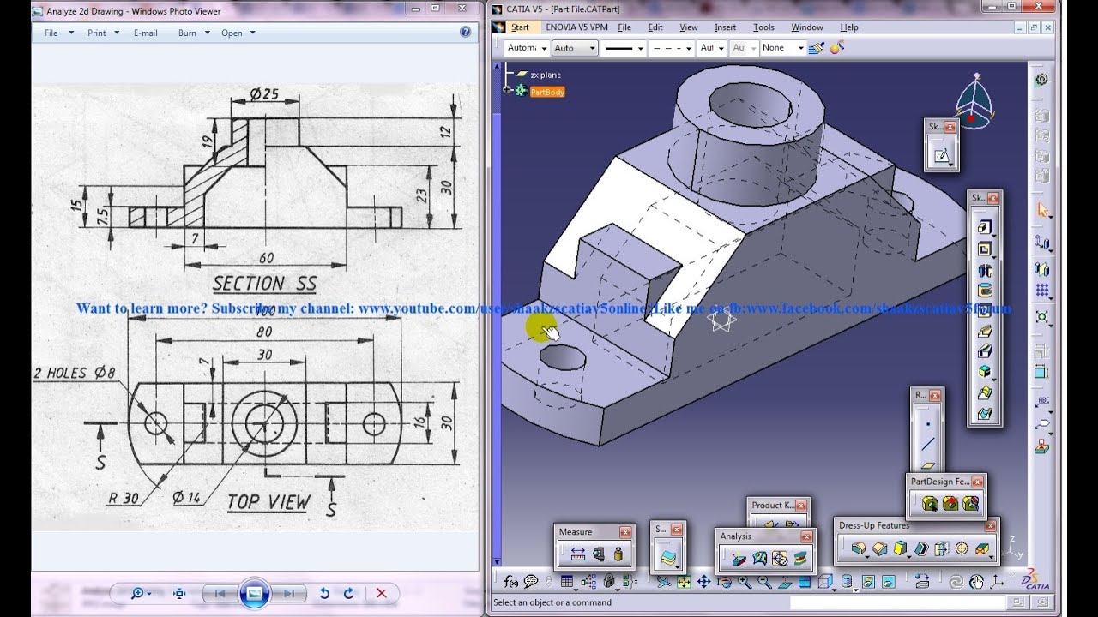
Task: Click the Next image button in Photo Viewer
Action: [289, 593]
